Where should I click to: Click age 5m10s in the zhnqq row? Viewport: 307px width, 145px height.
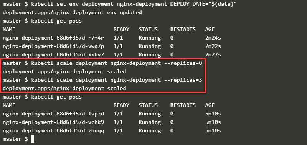coord(213,130)
